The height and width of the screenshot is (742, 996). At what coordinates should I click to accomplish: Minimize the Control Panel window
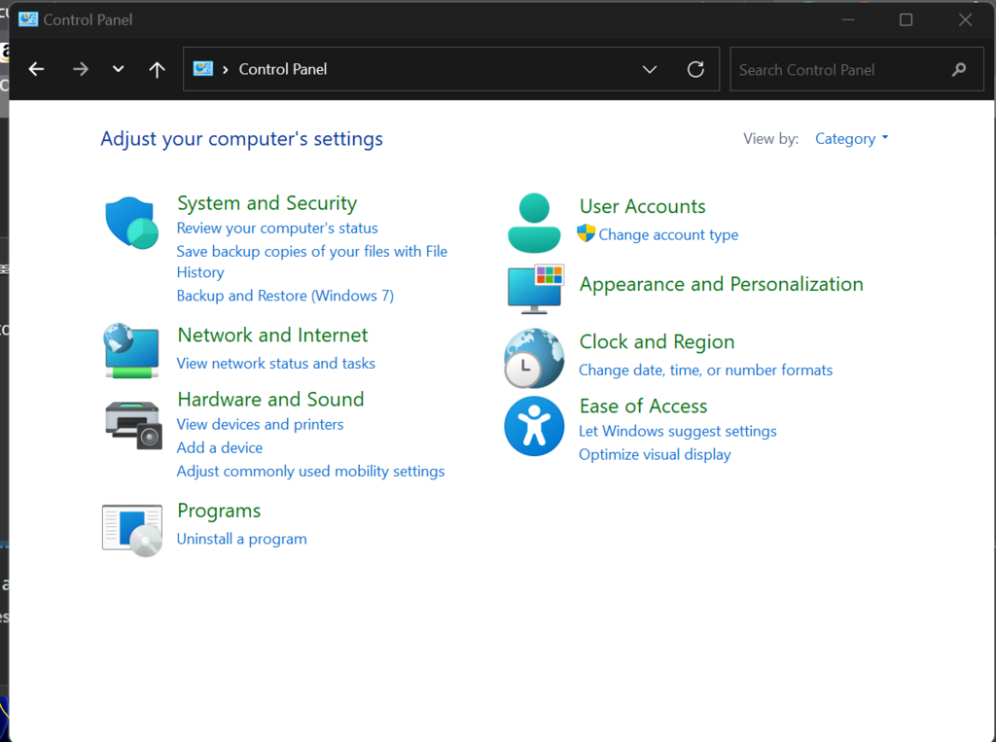[x=848, y=19]
